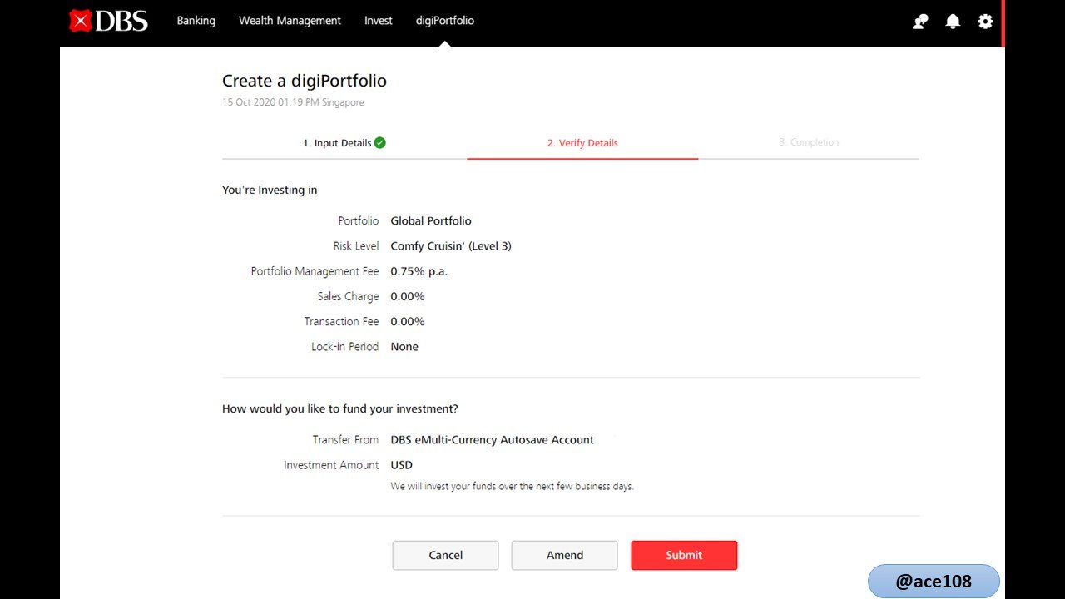
Task: Select step 3 Completion
Action: tap(809, 143)
